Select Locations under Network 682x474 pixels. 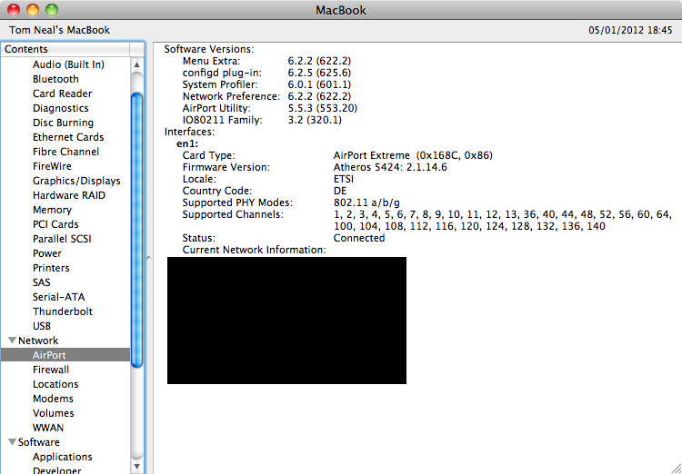55,384
